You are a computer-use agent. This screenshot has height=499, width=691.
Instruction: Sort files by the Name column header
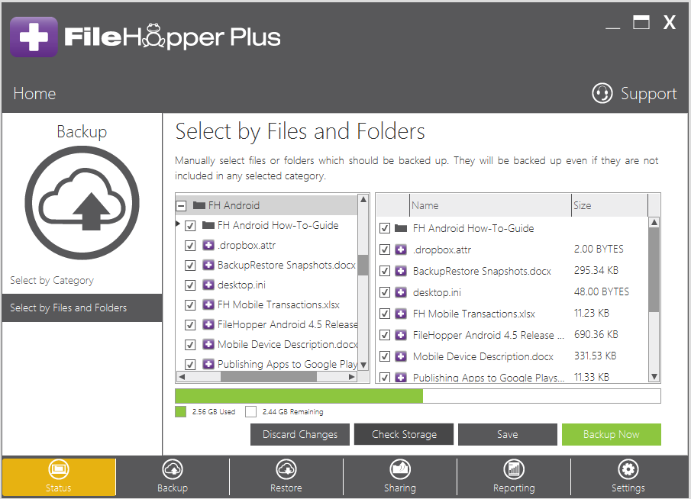(490, 205)
